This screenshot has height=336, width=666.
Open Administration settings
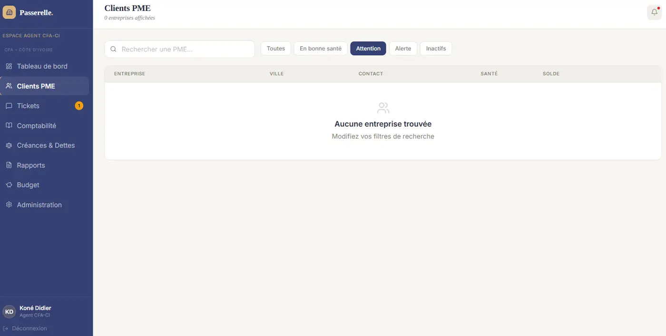(45, 205)
